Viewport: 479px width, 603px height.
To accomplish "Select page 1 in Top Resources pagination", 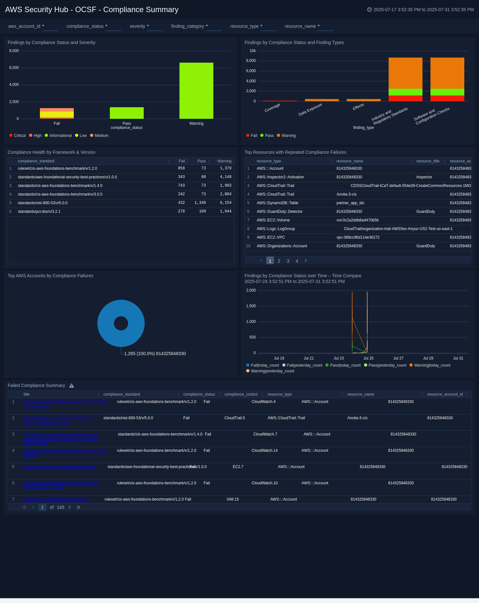I will tap(270, 261).
